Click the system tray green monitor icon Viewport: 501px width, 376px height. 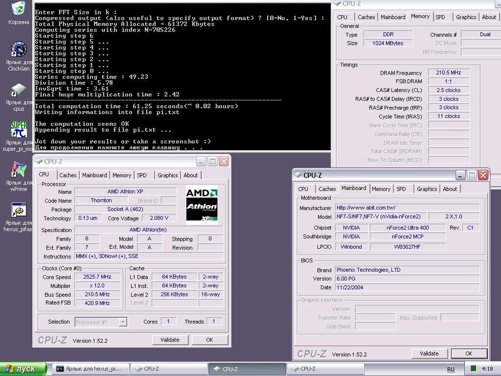[474, 368]
